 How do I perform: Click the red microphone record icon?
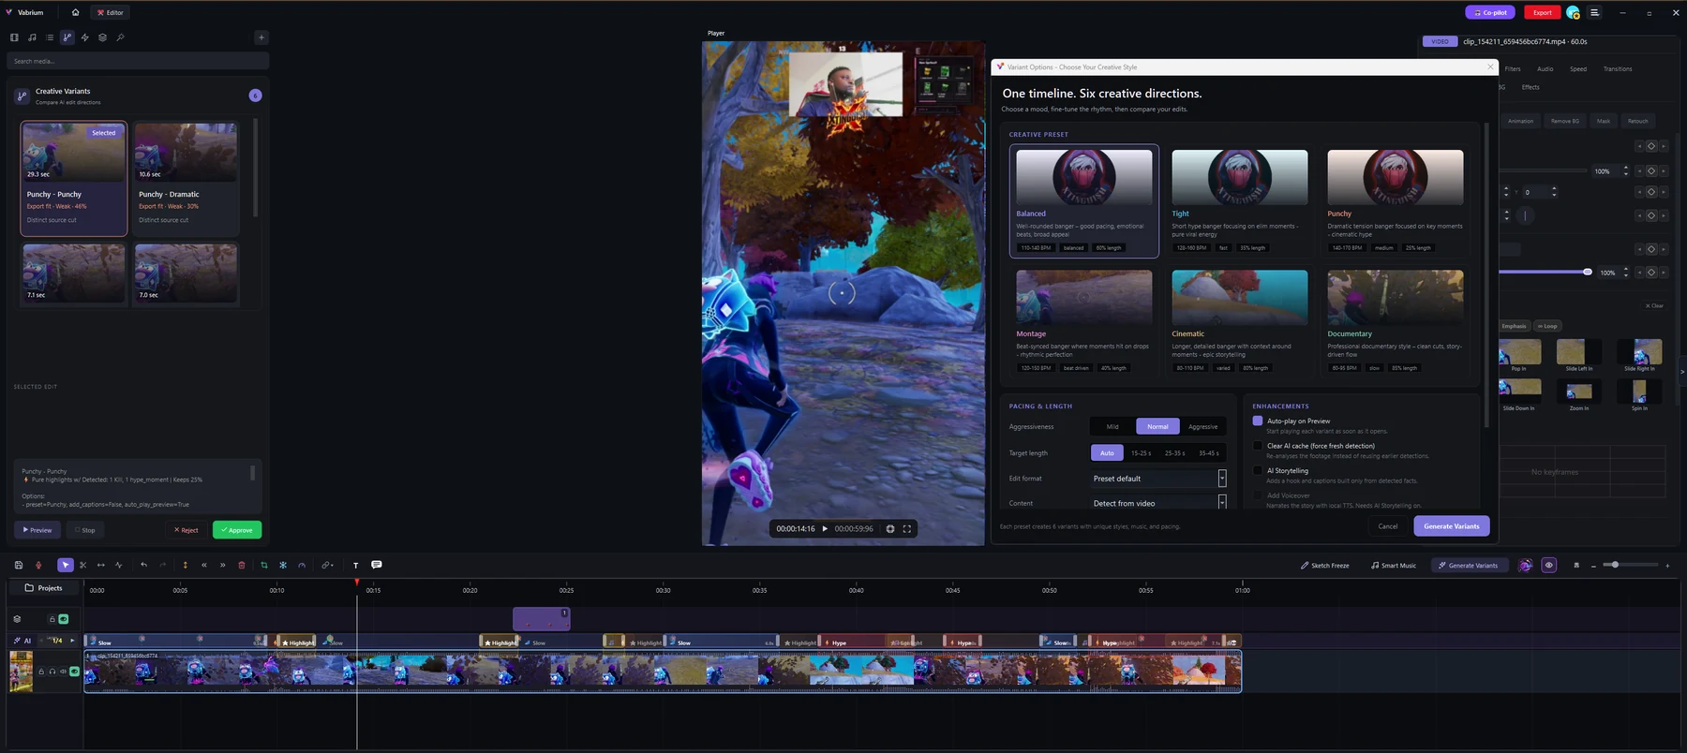(x=38, y=565)
